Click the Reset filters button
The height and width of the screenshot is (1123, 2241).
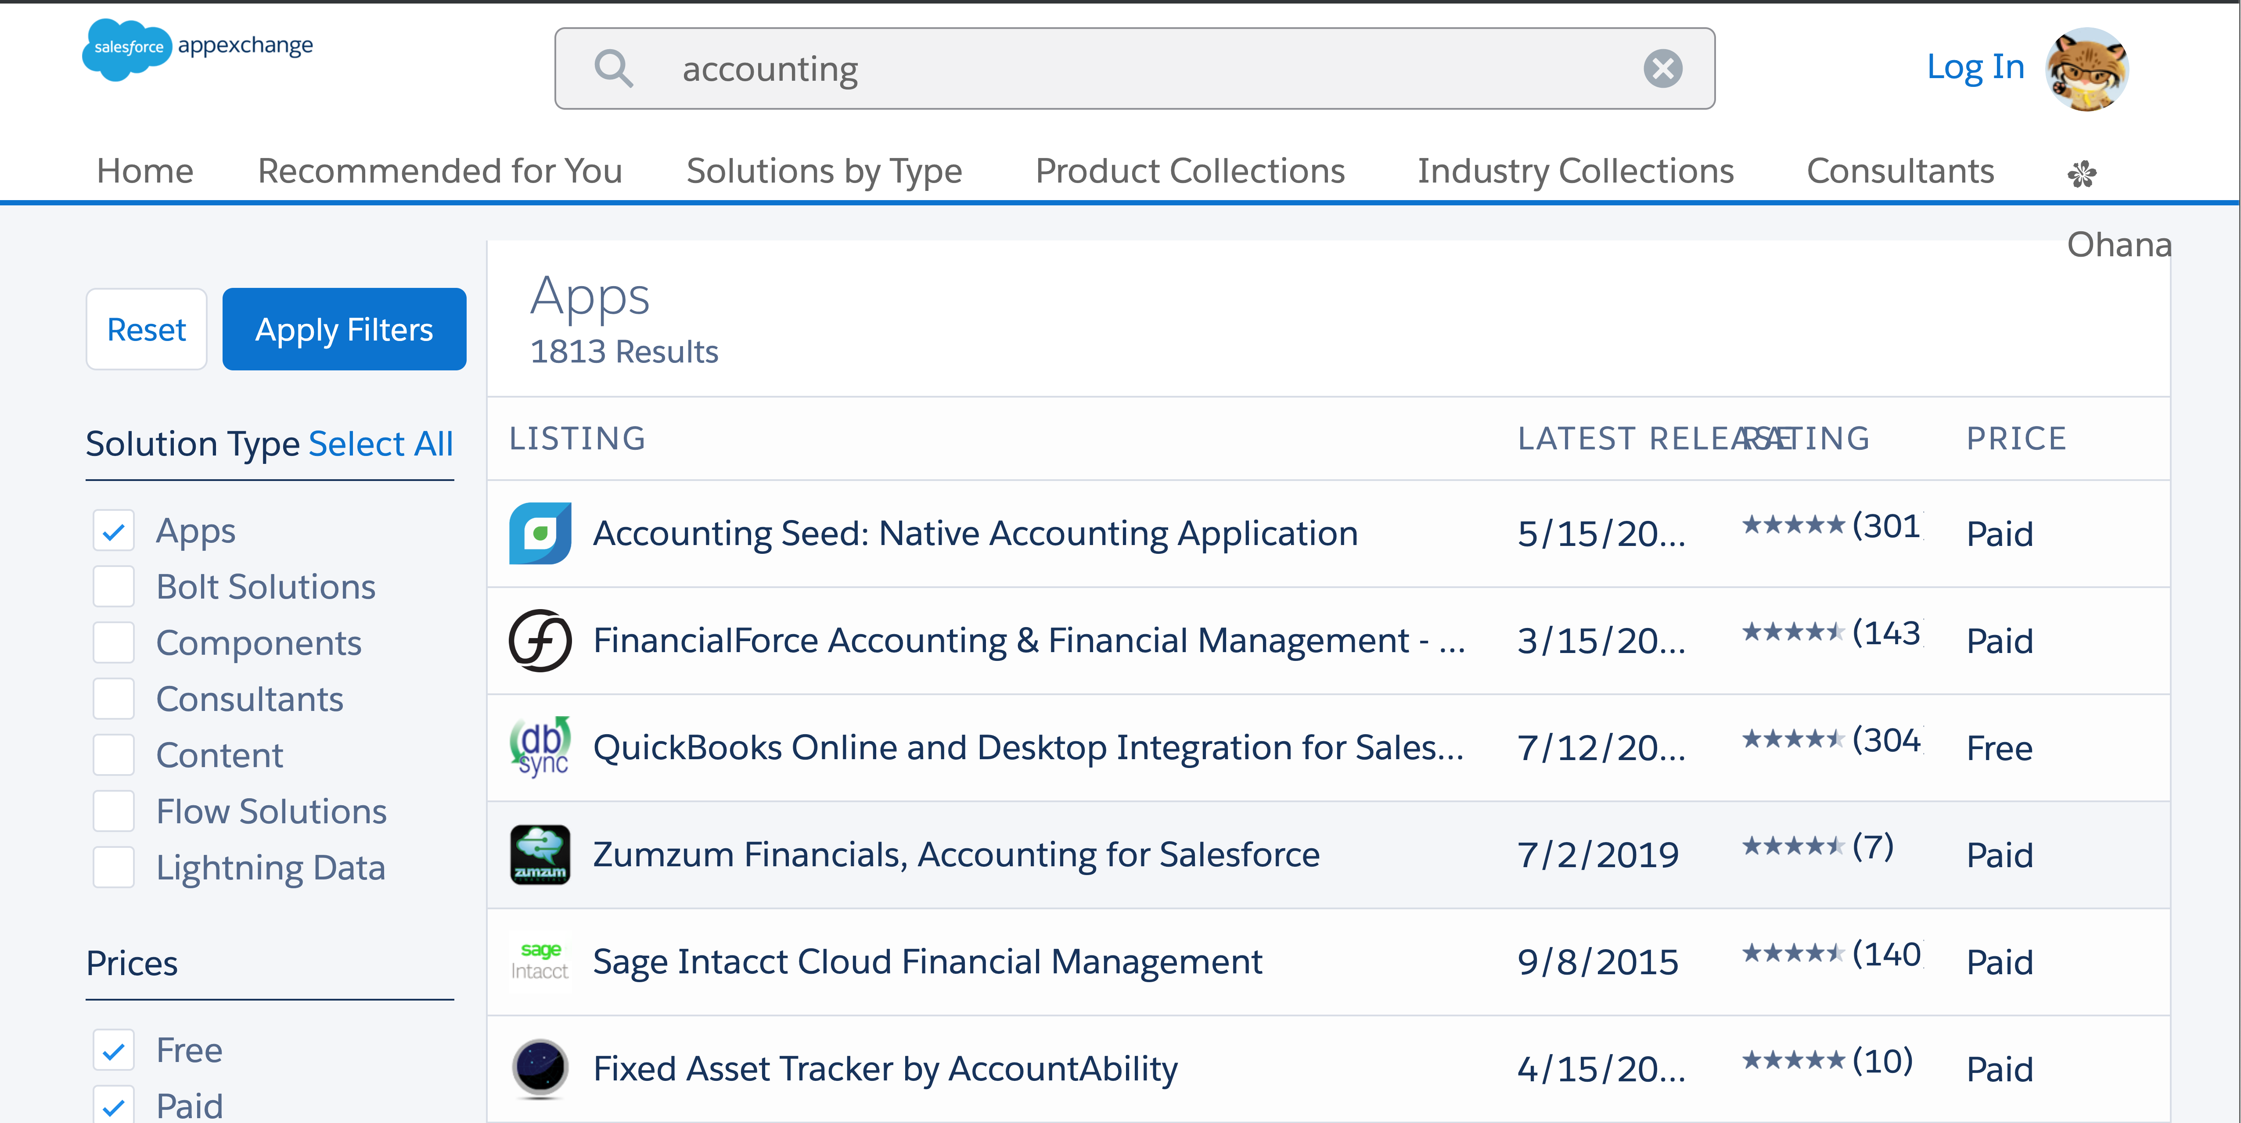pyautogui.click(x=146, y=329)
